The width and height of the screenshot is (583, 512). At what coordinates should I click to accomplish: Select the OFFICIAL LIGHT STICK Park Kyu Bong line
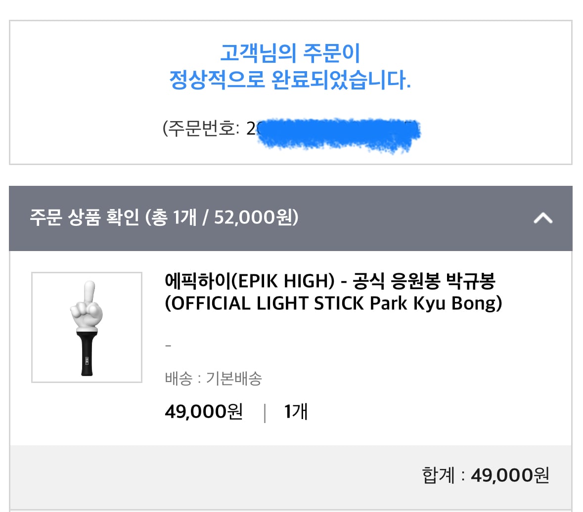(x=333, y=303)
